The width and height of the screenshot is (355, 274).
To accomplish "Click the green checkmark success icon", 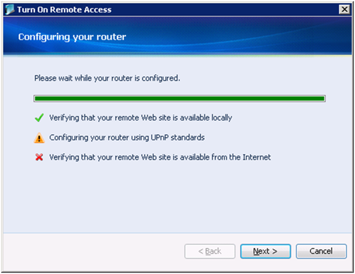I will pyautogui.click(x=39, y=118).
